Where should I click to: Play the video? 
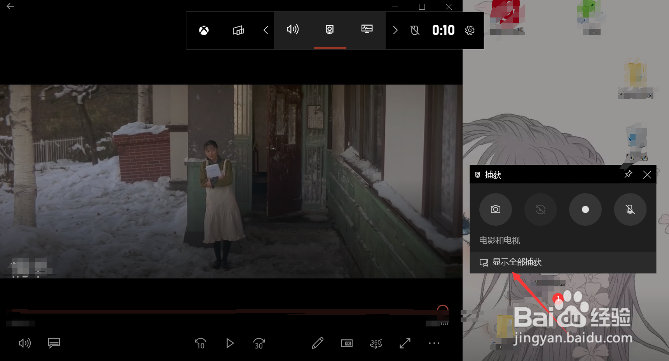pos(230,343)
